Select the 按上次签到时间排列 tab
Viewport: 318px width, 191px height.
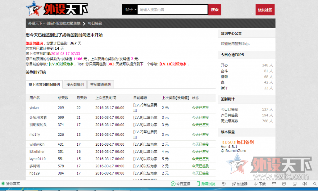44,84
